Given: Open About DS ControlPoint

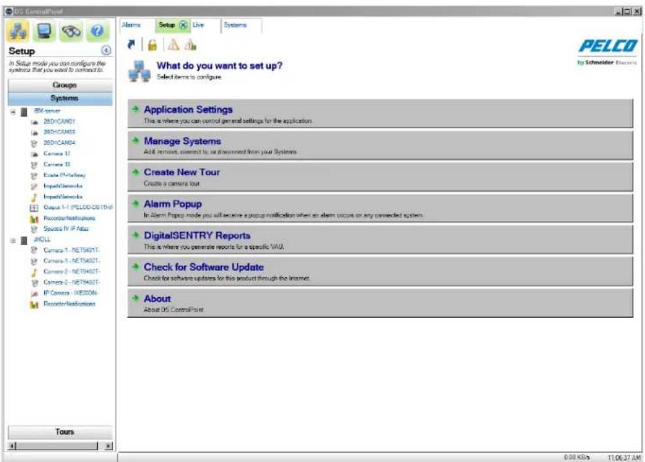Looking at the screenshot, I should (x=380, y=303).
